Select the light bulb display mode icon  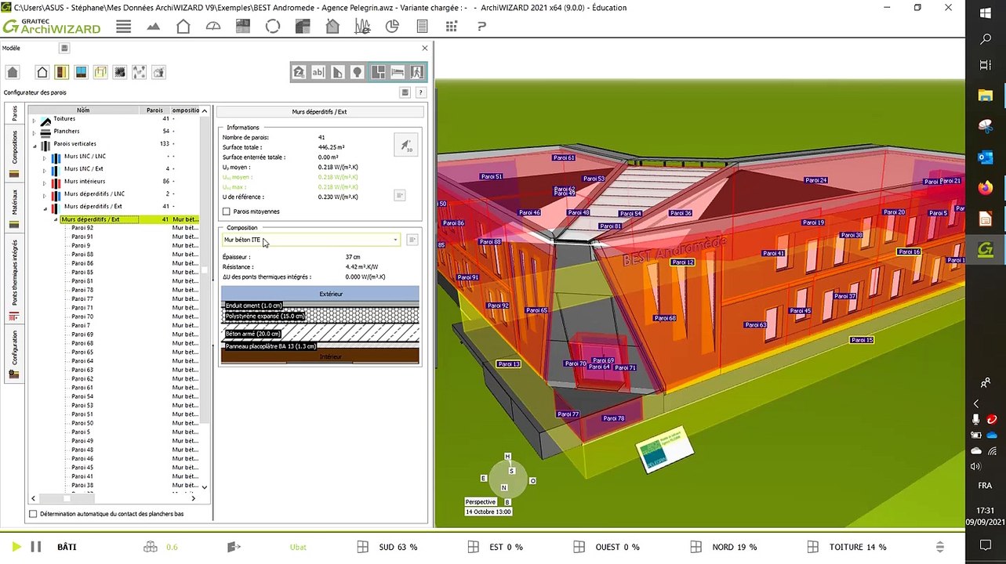pos(357,72)
